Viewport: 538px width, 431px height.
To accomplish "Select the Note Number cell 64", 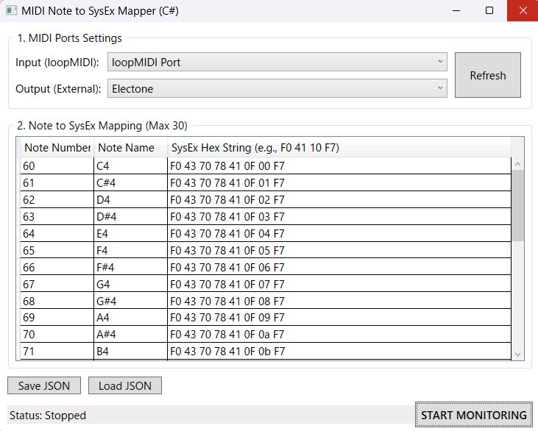I will 57,233.
